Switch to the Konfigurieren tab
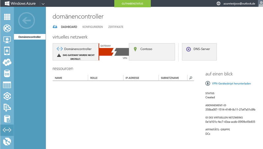The width and height of the screenshot is (263, 149). point(93,27)
